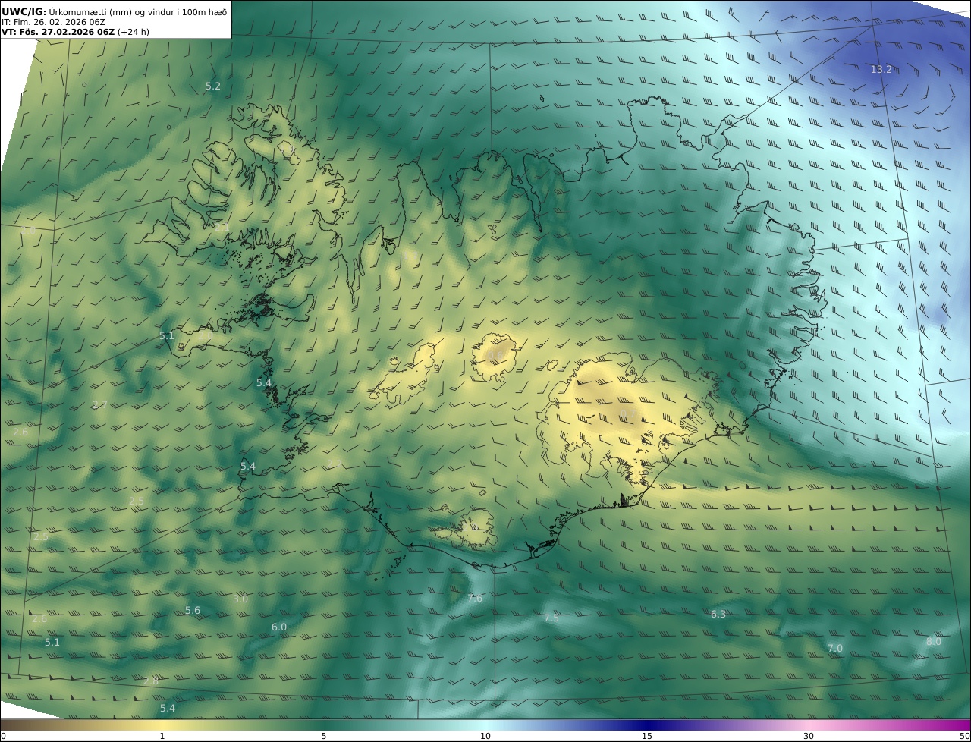Click the colorbar tick label 1
The height and width of the screenshot is (742, 971).
(162, 736)
